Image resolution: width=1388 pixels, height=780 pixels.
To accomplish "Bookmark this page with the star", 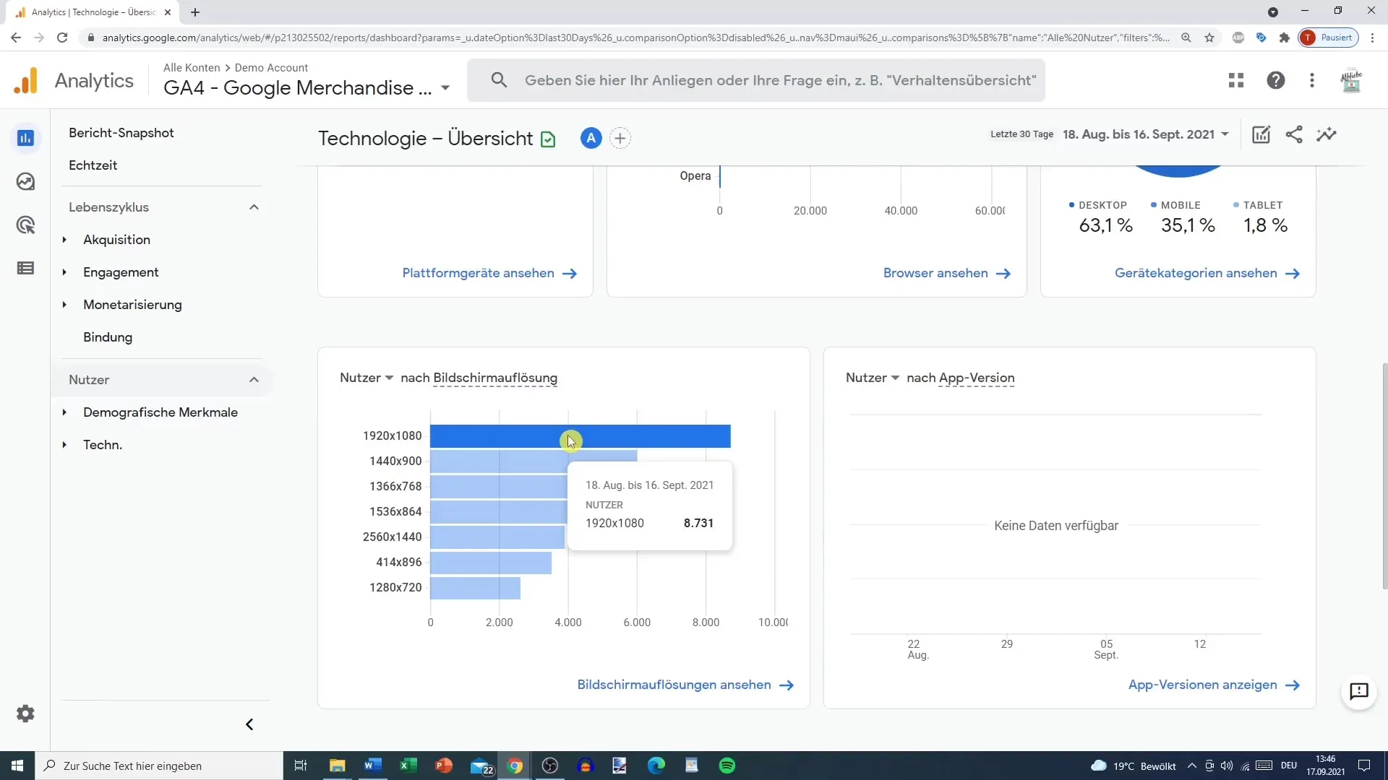I will pyautogui.click(x=1209, y=38).
